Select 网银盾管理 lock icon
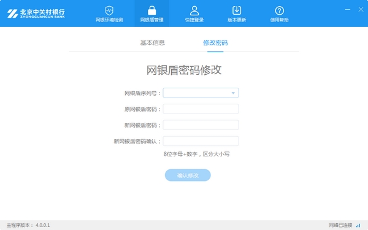 152,10
